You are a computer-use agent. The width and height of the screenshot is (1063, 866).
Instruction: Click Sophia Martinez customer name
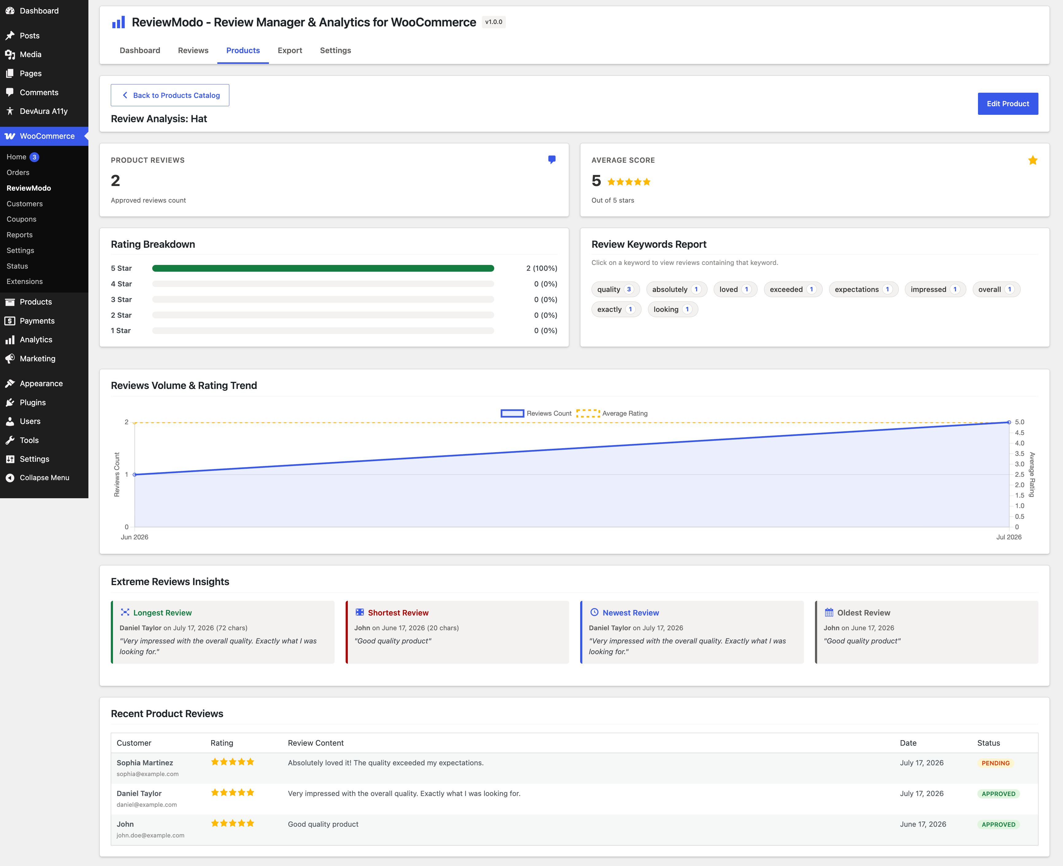[145, 763]
